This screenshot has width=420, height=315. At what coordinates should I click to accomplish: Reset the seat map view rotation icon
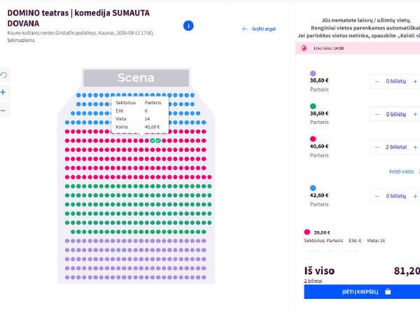pos(3,75)
